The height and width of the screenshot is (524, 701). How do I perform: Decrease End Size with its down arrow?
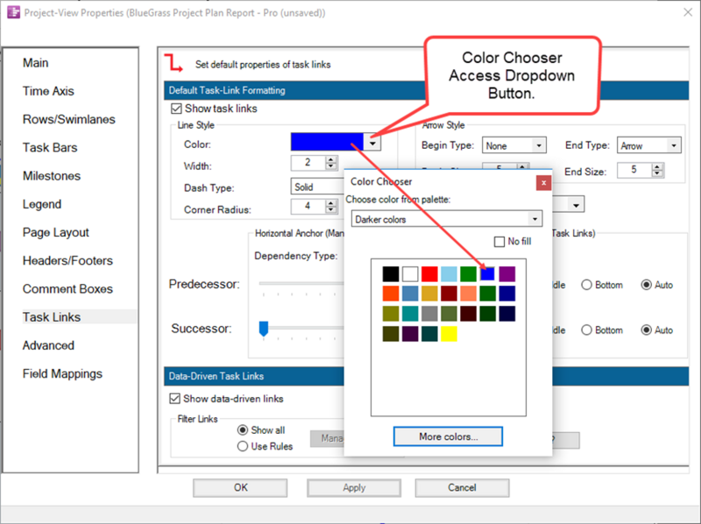[656, 173]
